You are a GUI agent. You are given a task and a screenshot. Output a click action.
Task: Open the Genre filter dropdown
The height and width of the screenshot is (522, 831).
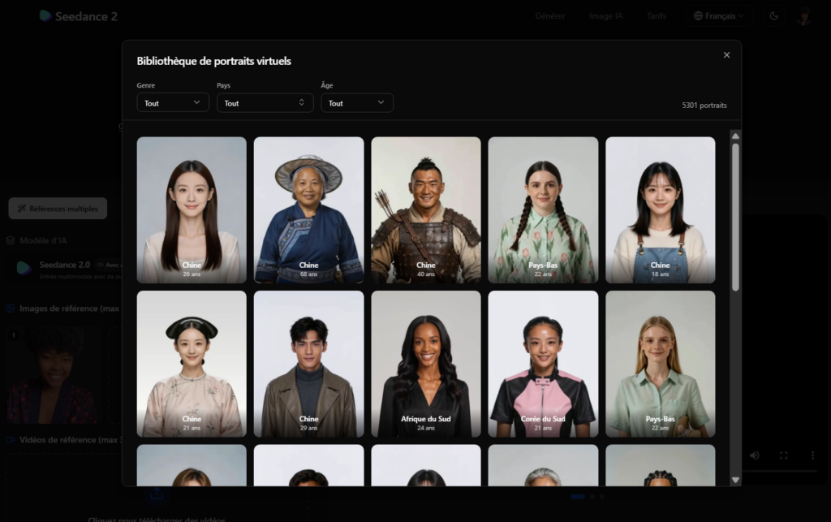[x=172, y=102]
